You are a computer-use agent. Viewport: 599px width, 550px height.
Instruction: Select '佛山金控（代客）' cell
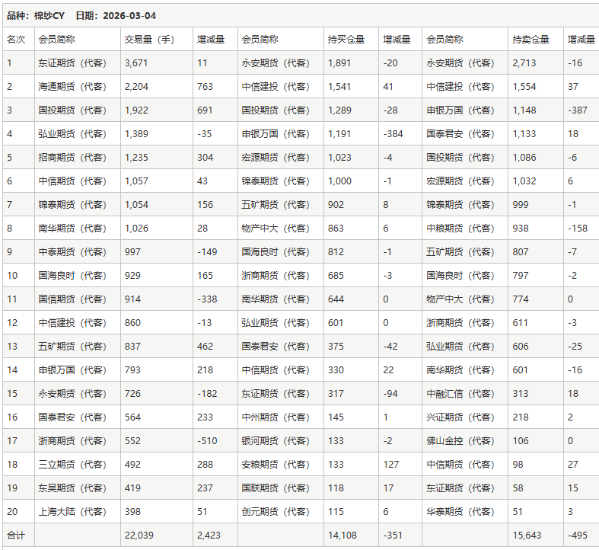pyautogui.click(x=460, y=441)
